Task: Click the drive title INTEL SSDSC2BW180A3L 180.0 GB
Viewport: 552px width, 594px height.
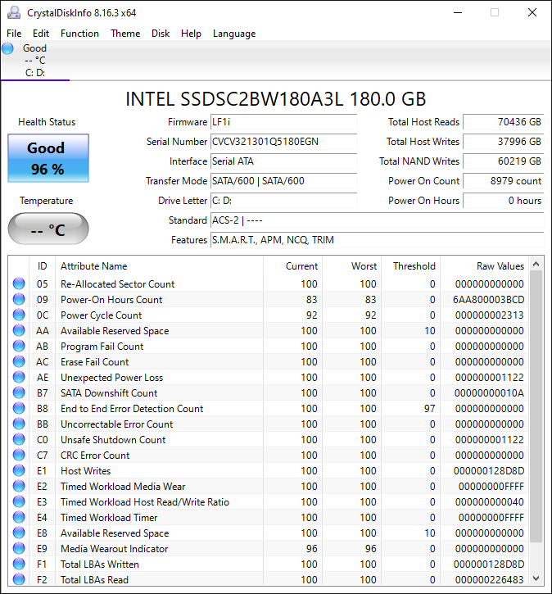Action: (276, 99)
